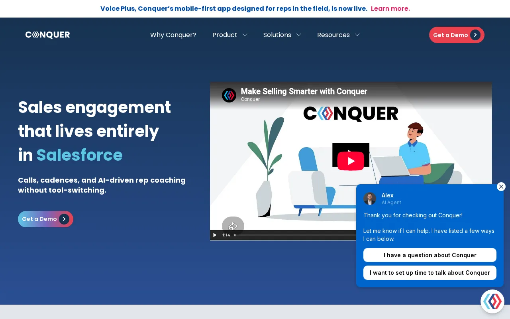
Task: Expand the Resources dropdown chevron
Action: pyautogui.click(x=357, y=35)
